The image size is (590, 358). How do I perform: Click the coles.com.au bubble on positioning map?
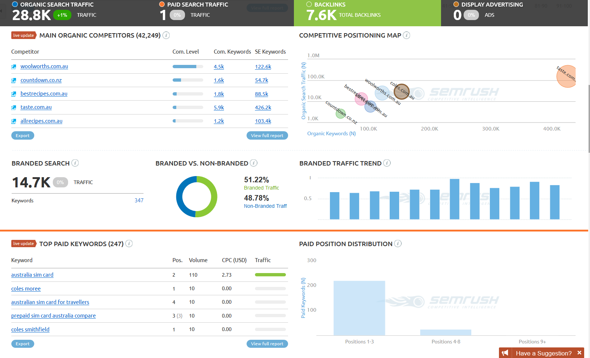pyautogui.click(x=402, y=92)
